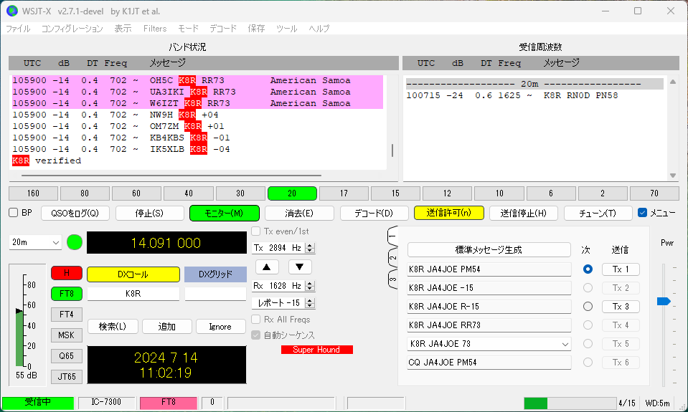Click the Ignore button
The height and width of the screenshot is (412, 688).
[220, 327]
